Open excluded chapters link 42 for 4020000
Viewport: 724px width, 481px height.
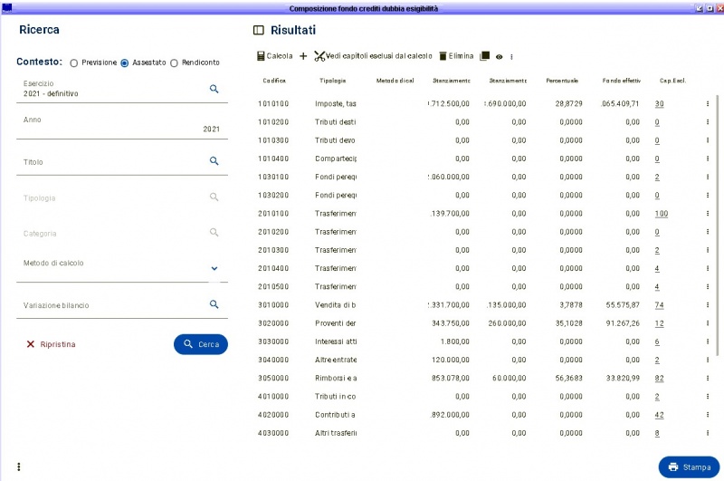click(660, 415)
